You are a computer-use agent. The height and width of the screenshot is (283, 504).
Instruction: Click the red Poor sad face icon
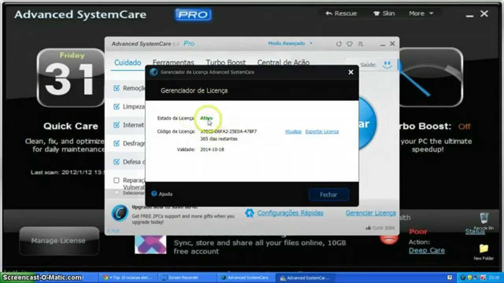(x=389, y=238)
